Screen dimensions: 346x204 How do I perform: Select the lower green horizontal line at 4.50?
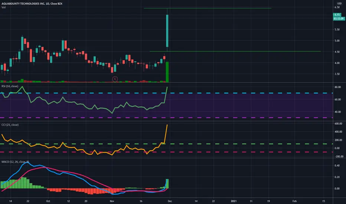point(235,52)
